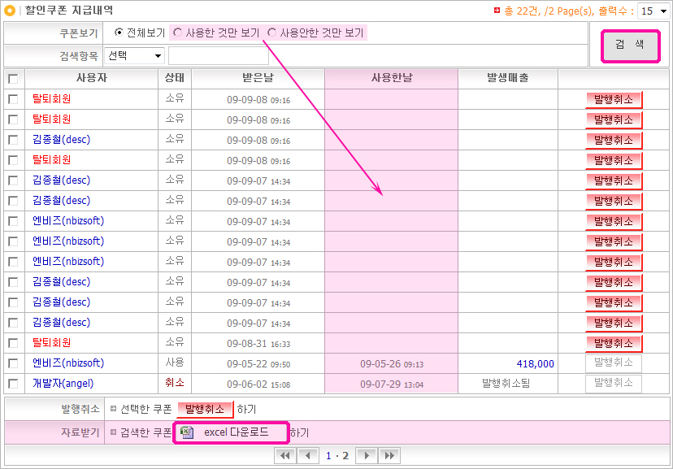Click the search keyword input field
Screen dimensions: 673x469
(x=218, y=56)
